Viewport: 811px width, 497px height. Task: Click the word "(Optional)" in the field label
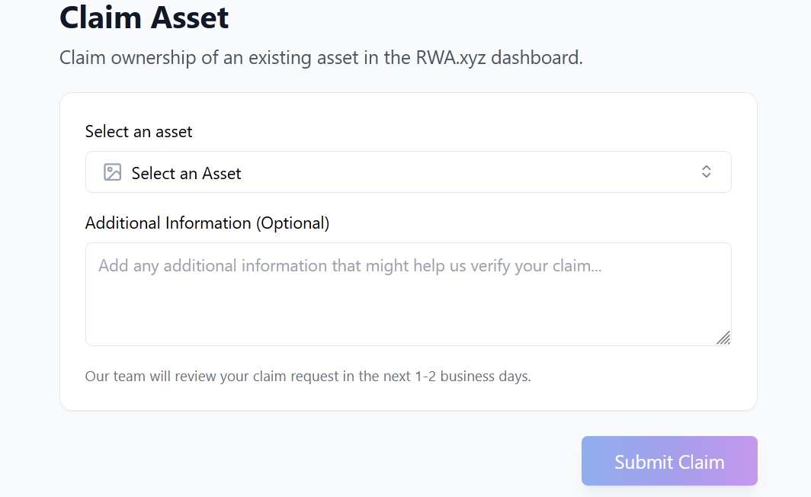tap(293, 223)
